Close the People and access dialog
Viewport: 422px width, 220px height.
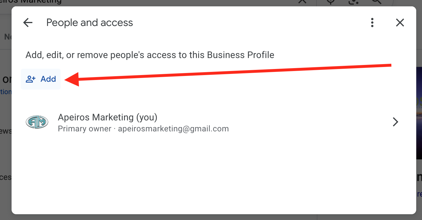400,23
